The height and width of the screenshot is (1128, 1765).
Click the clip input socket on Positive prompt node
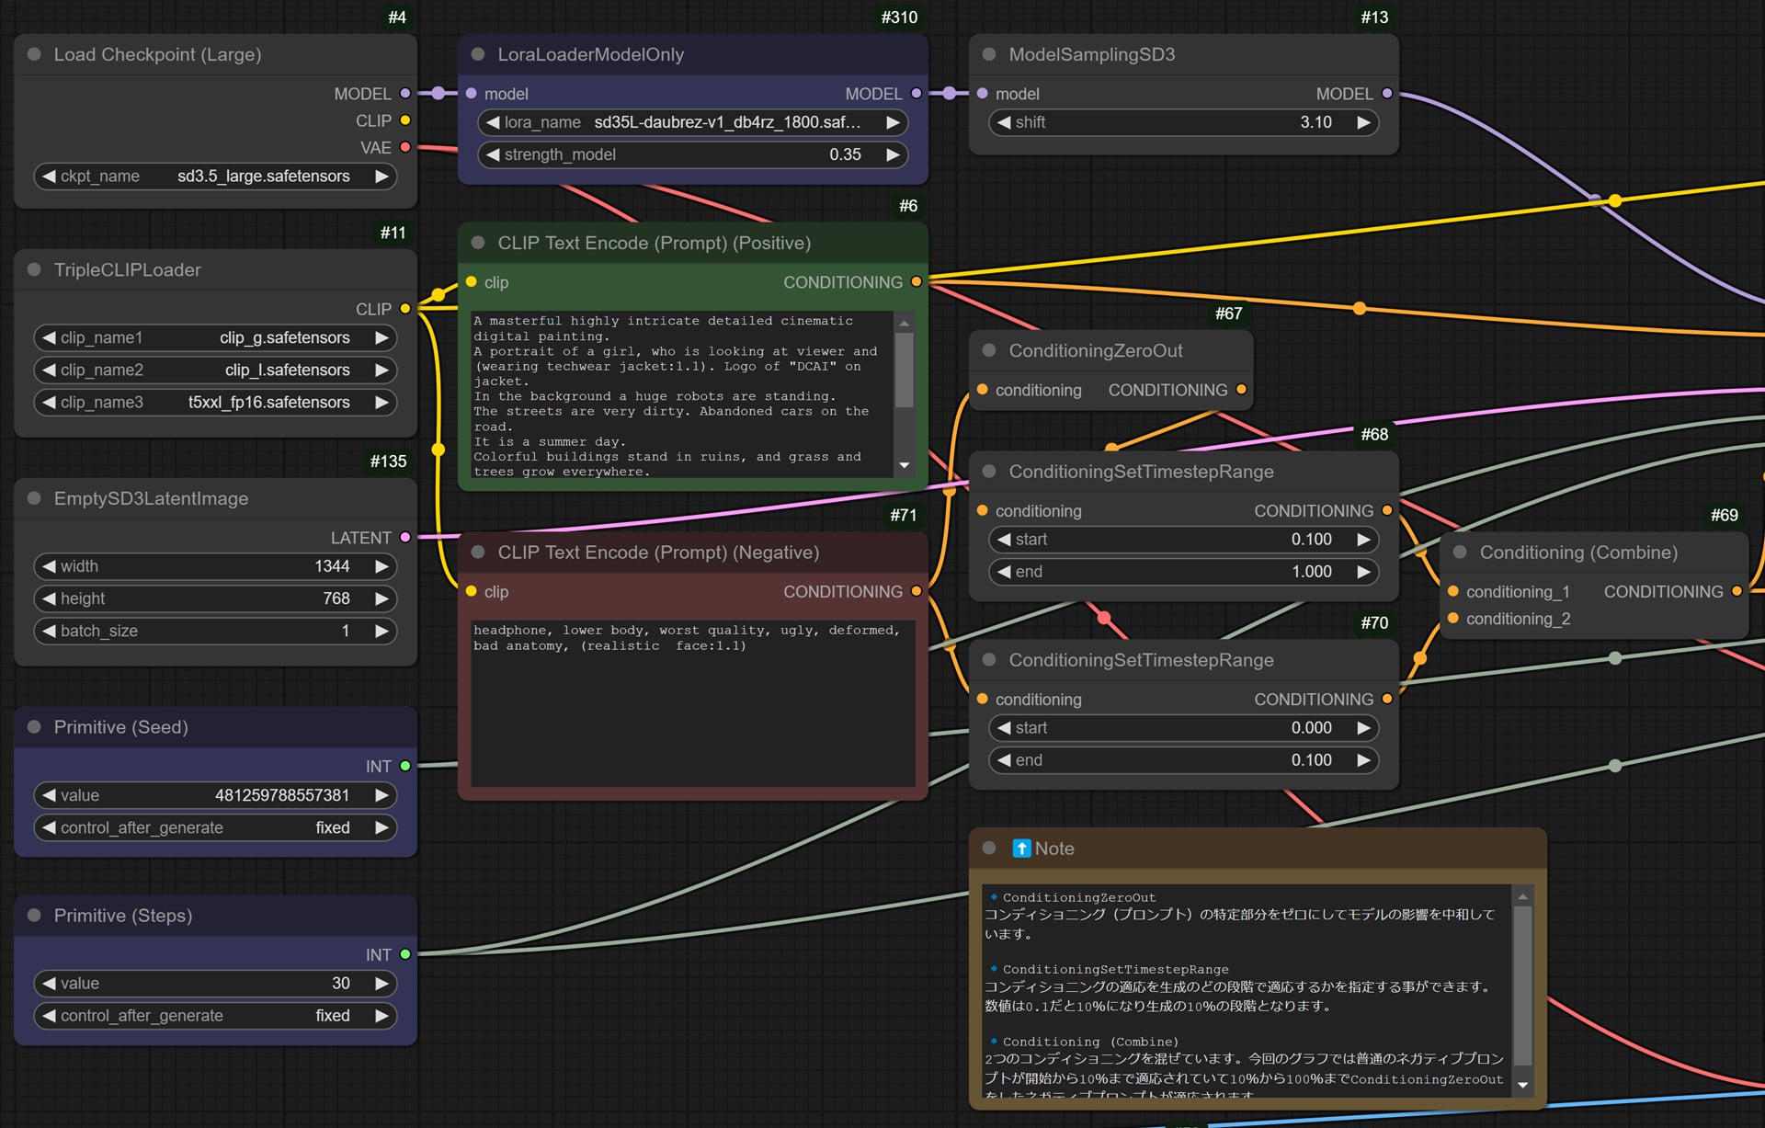[472, 282]
